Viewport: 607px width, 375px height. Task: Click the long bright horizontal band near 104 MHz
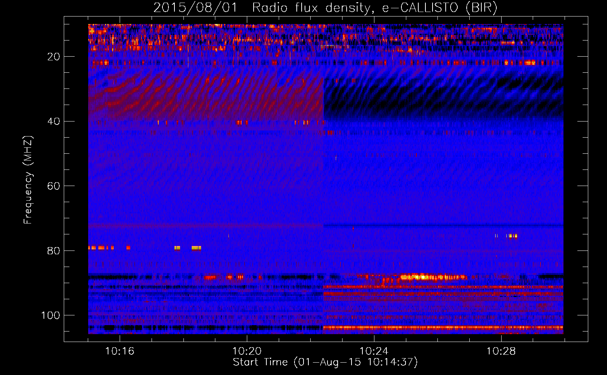coord(443,327)
